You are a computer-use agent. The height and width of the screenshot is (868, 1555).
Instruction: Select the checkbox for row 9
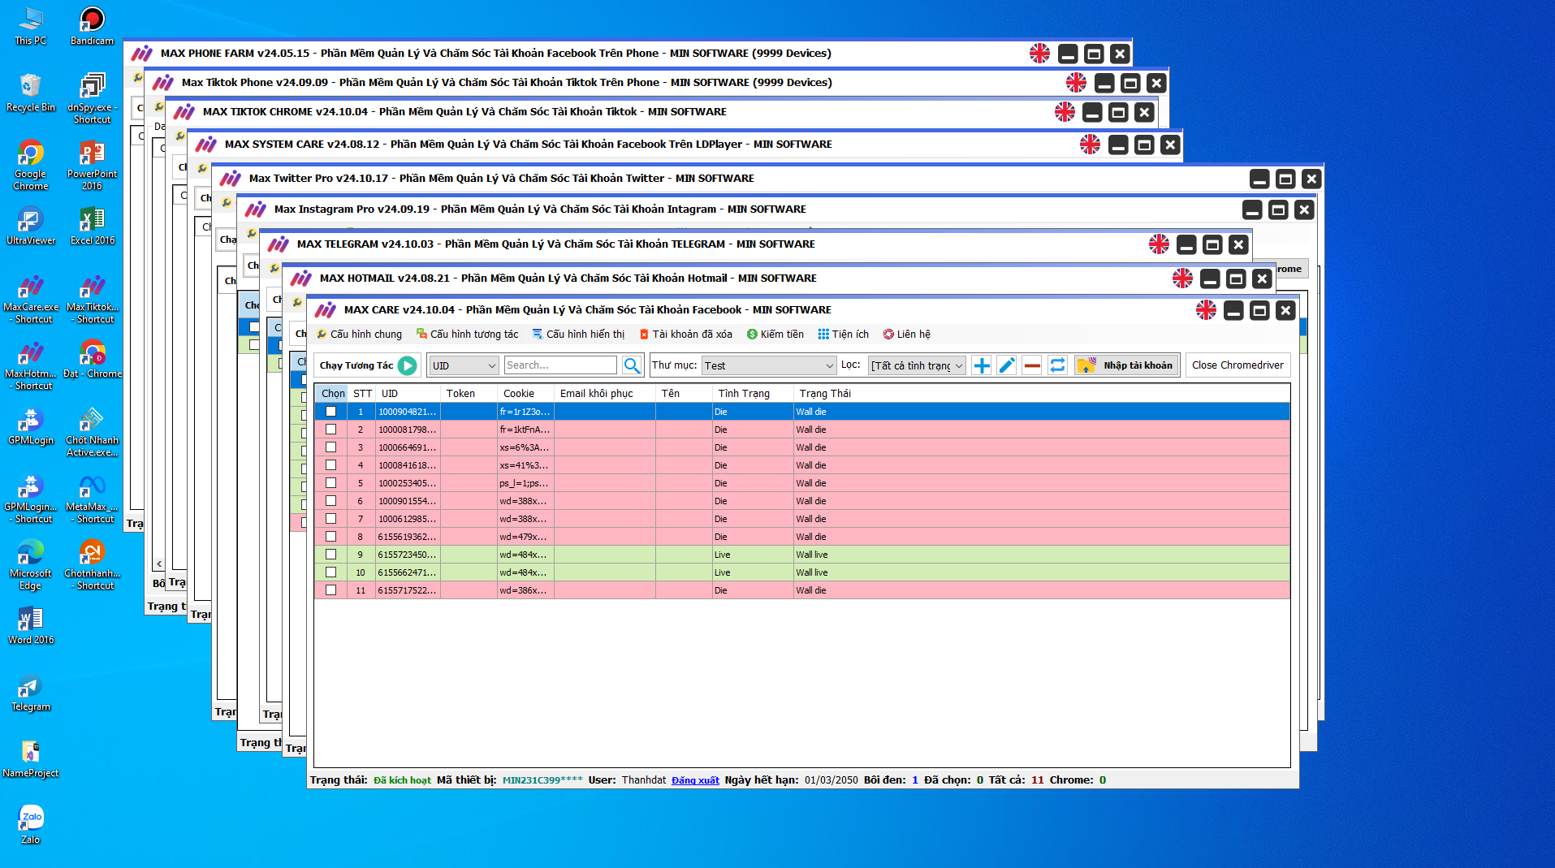coord(330,555)
